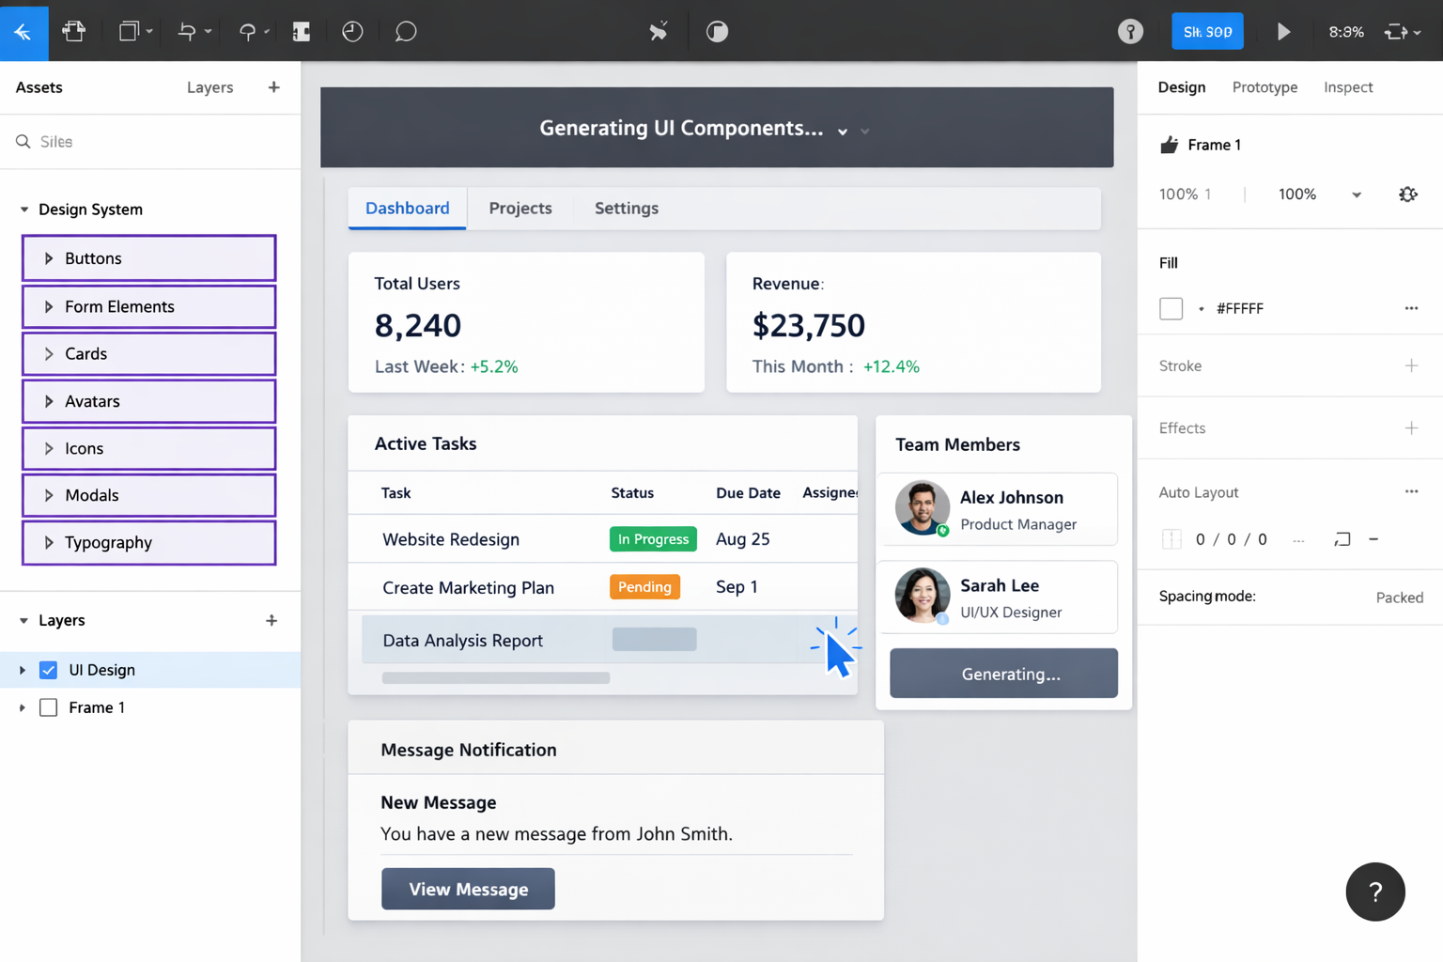Open settings gear in Design panel
The height and width of the screenshot is (962, 1443).
[x=1407, y=194]
